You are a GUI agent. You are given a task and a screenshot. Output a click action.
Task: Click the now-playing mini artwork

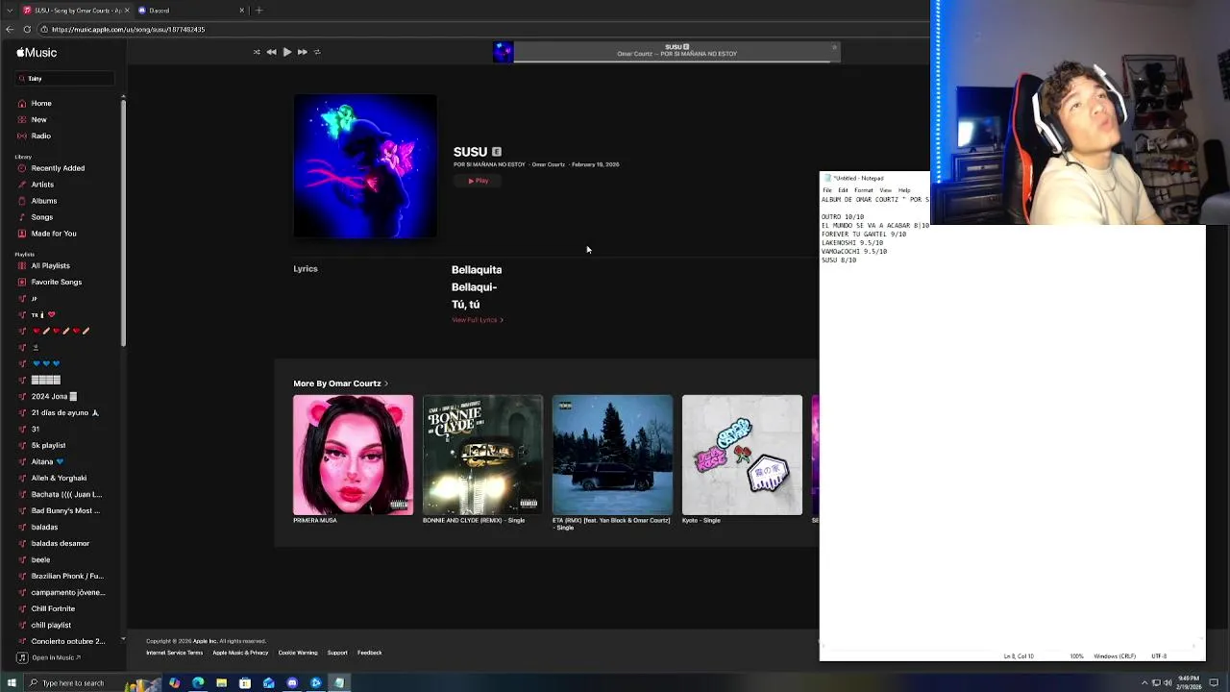[x=503, y=52]
